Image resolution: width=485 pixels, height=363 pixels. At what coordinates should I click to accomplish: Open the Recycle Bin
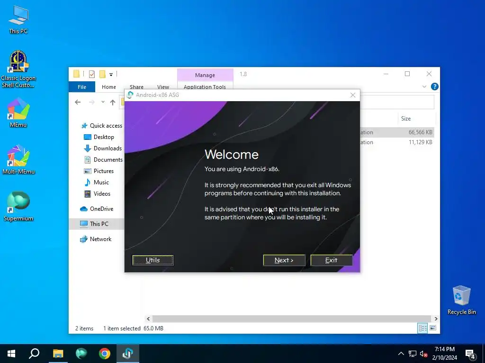pyautogui.click(x=461, y=300)
